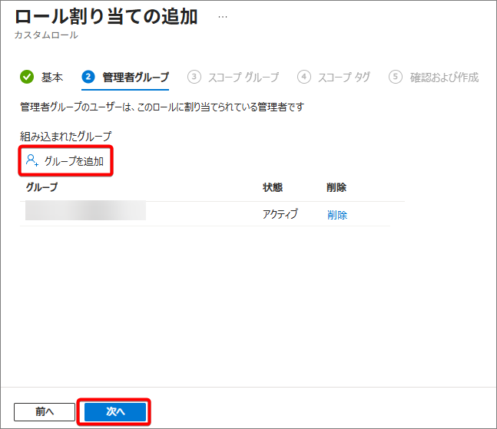
Task: Click the グループ column header
Action: [41, 187]
